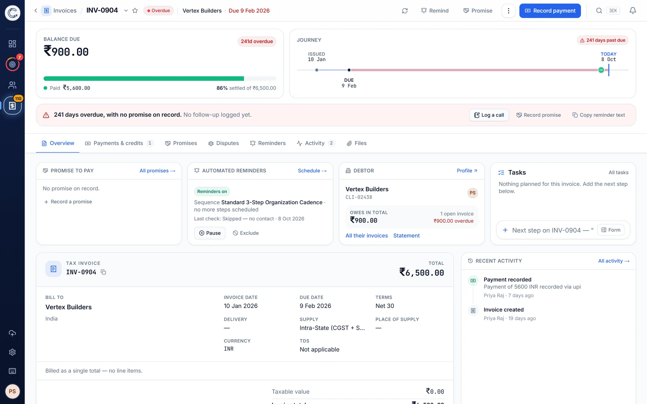This screenshot has width=647, height=404.
Task: Pause automated reminders
Action: (x=210, y=233)
